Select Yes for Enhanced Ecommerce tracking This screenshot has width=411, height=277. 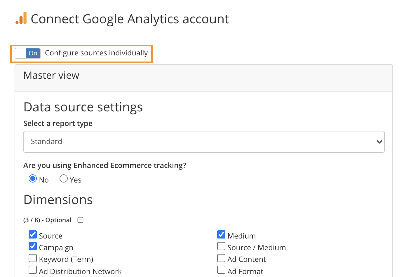click(64, 178)
